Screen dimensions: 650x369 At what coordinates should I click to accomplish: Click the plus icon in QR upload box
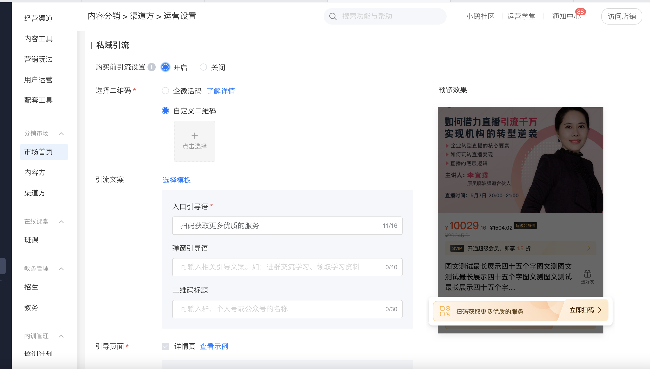click(195, 135)
